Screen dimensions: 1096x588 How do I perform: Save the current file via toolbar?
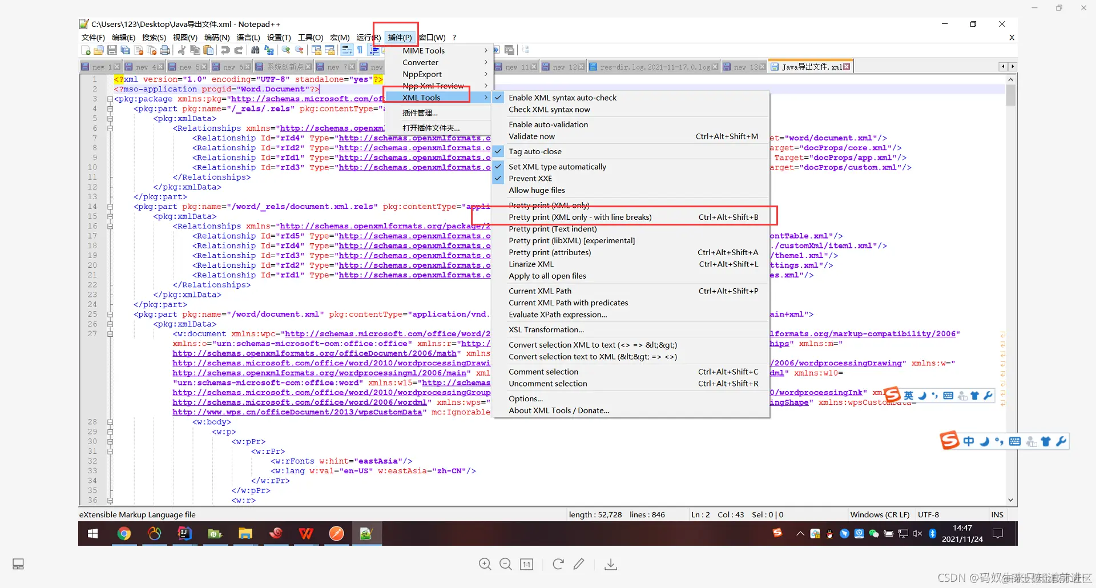pos(112,50)
